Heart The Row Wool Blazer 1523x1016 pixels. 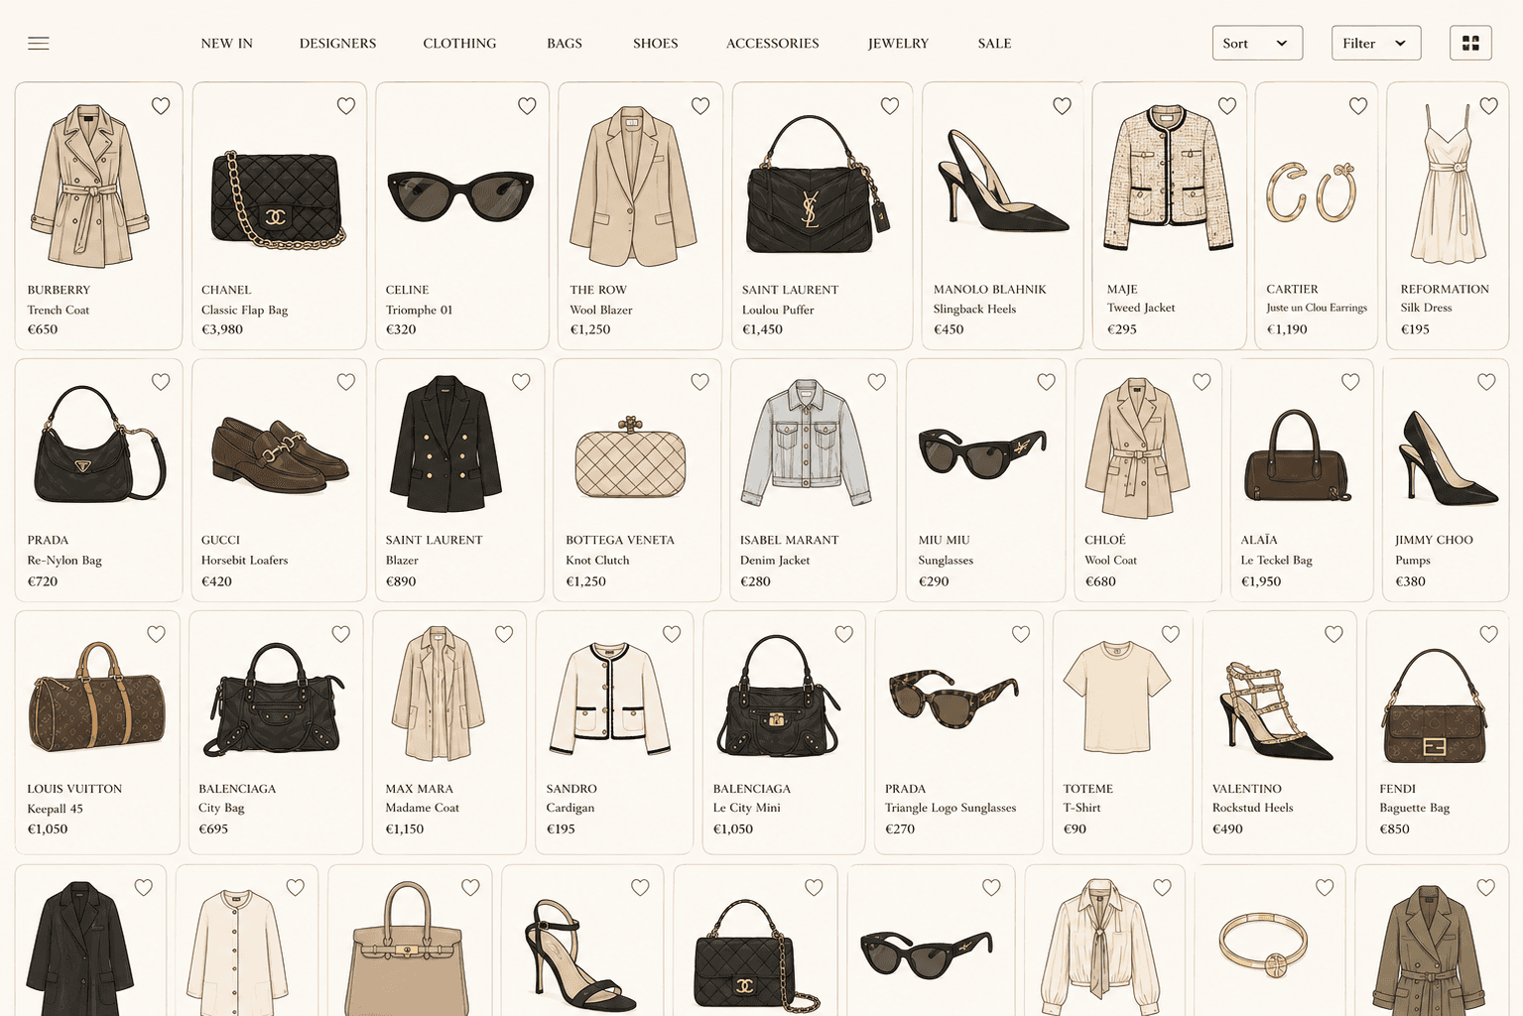coord(700,106)
